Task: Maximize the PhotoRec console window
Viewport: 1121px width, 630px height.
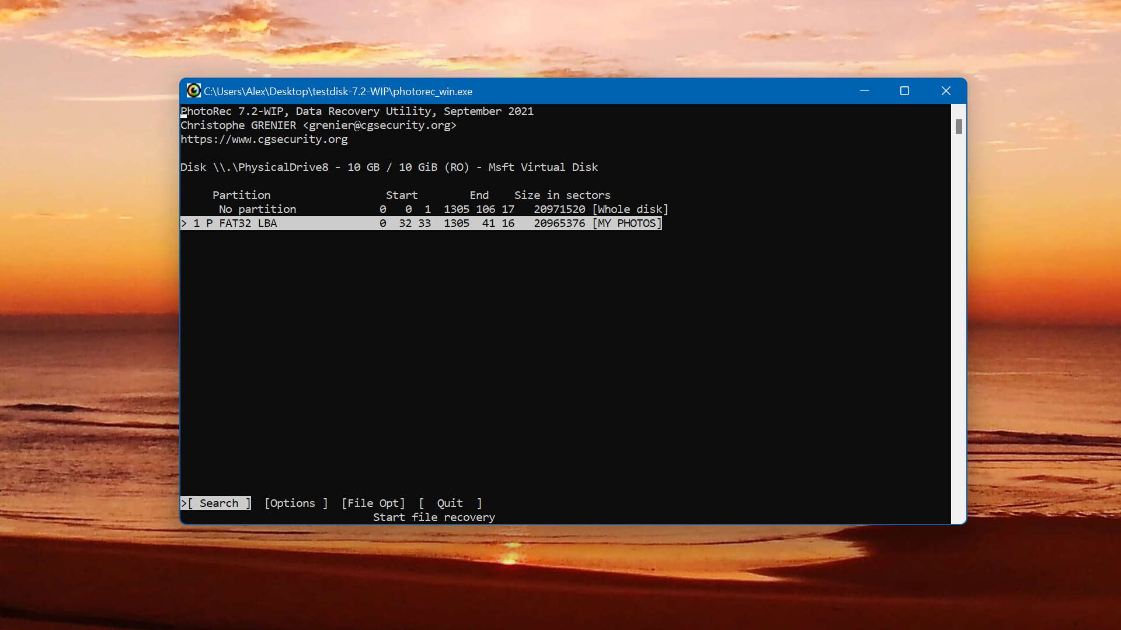Action: (904, 91)
